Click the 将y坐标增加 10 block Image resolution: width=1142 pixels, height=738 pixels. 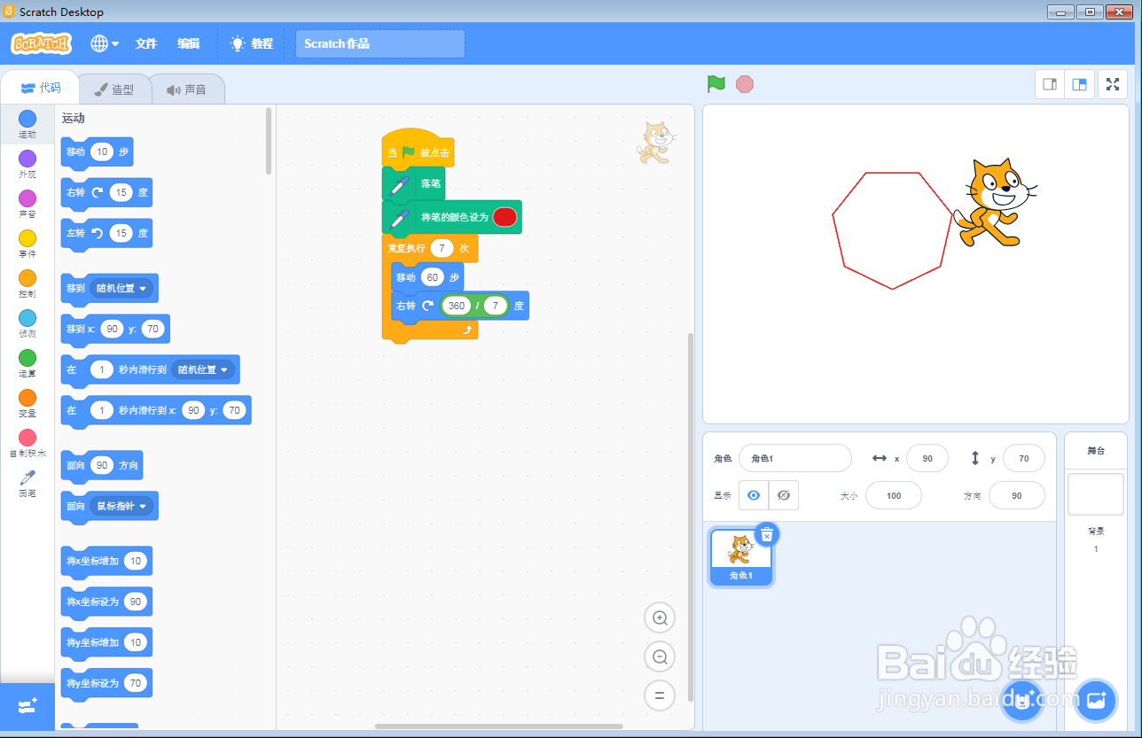[x=106, y=642]
